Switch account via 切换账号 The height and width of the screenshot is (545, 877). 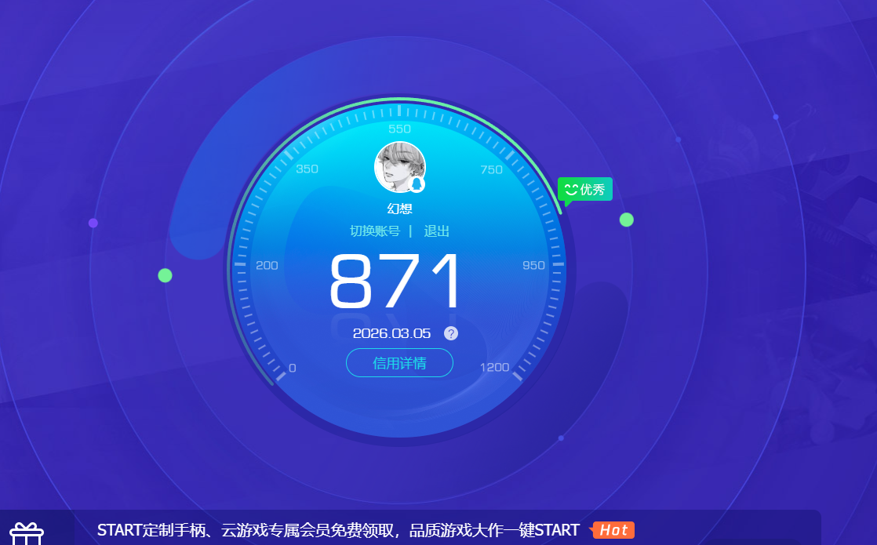coord(375,231)
